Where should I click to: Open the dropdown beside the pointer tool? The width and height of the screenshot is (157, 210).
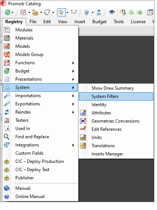click(x=67, y=13)
